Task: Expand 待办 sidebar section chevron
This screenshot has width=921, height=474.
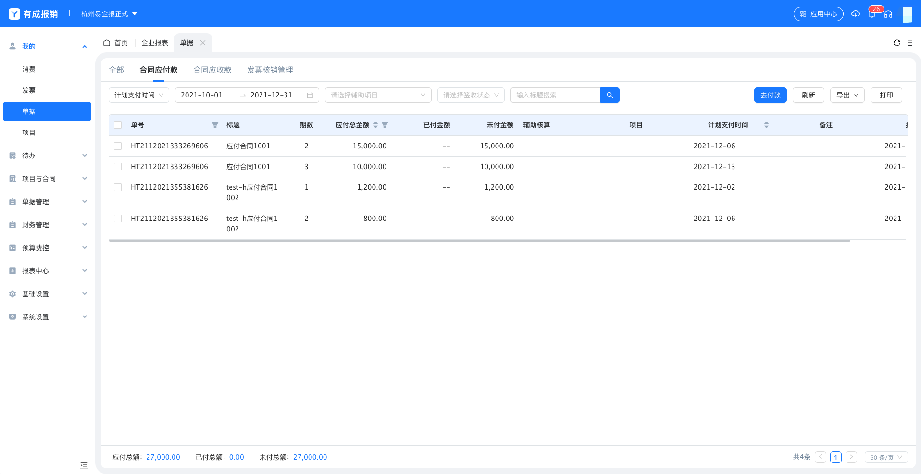Action: [85, 155]
